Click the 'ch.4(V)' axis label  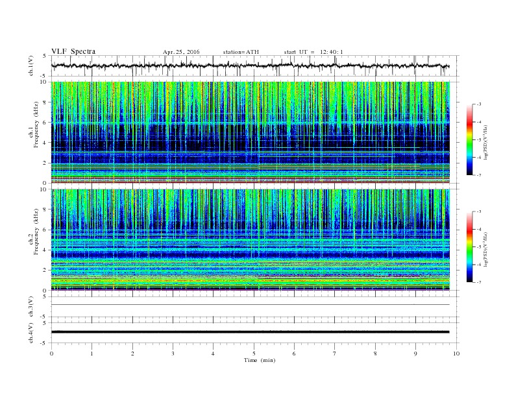(31, 333)
